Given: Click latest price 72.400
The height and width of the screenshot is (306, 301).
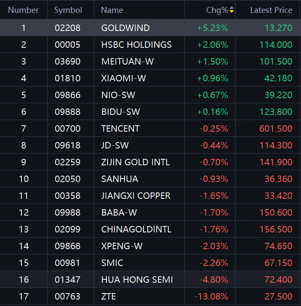Looking at the screenshot, I should click(278, 280).
